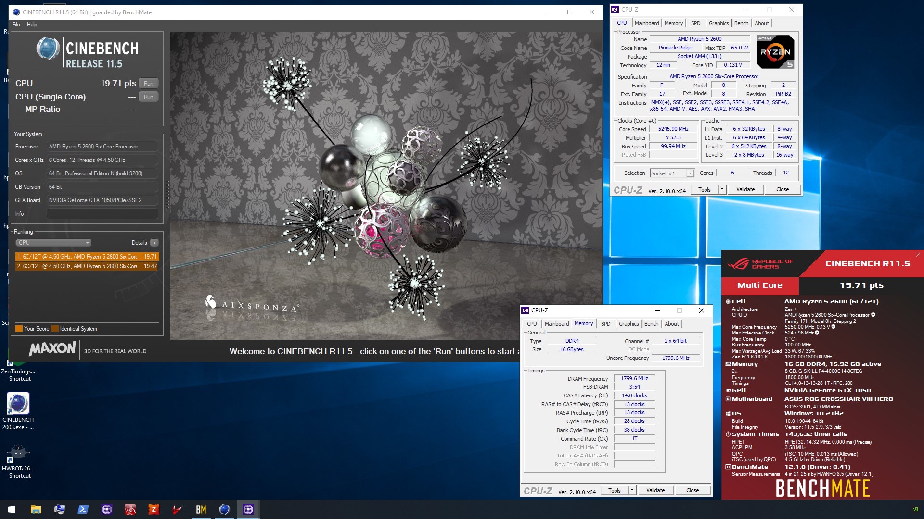The image size is (924, 519).
Task: Click the lower CPU-Z window title icon
Action: click(525, 310)
